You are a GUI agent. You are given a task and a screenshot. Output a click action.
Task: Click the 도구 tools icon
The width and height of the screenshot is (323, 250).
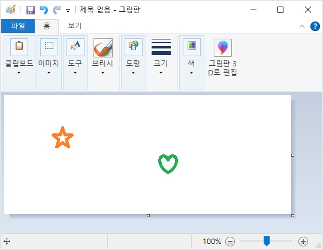76,47
